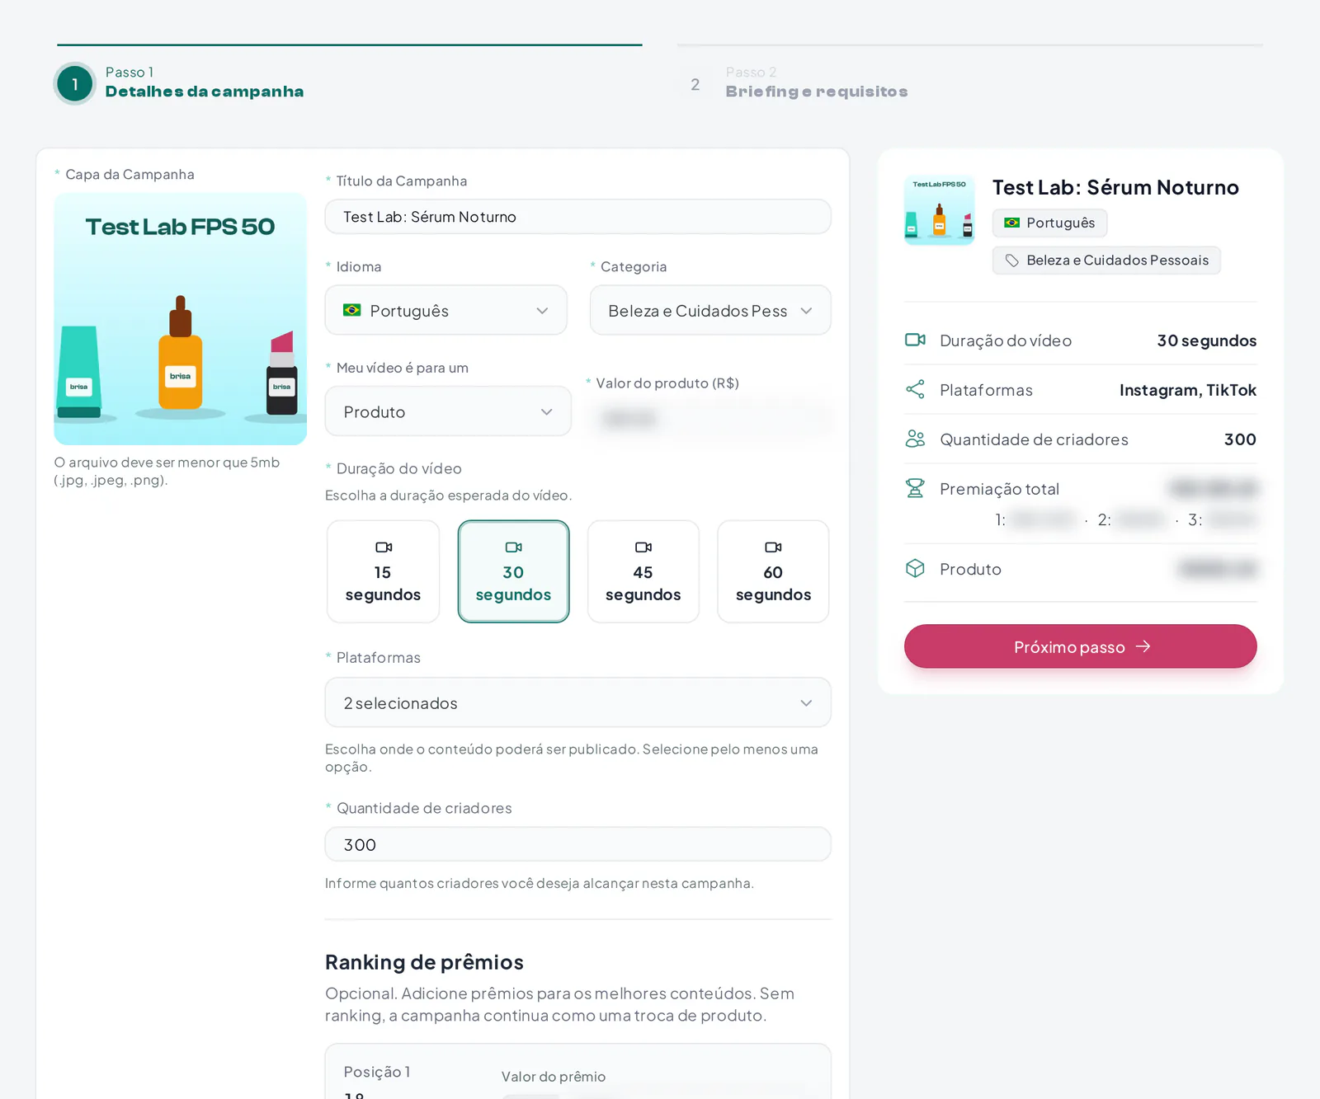Click camera icon on 15 segundos card
The height and width of the screenshot is (1099, 1320).
point(384,547)
